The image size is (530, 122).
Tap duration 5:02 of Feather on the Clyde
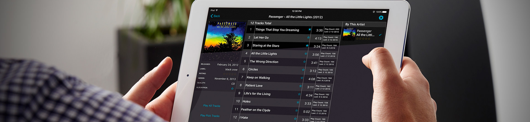[x=306, y=112]
